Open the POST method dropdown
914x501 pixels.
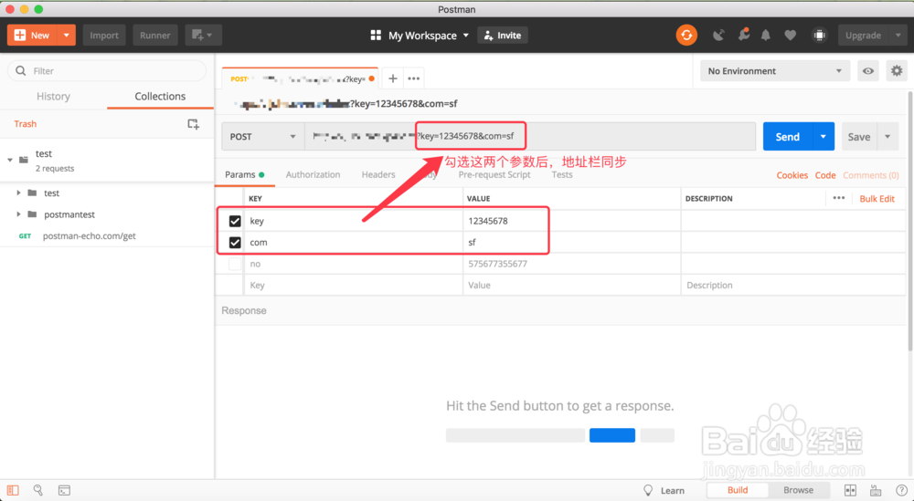click(262, 137)
